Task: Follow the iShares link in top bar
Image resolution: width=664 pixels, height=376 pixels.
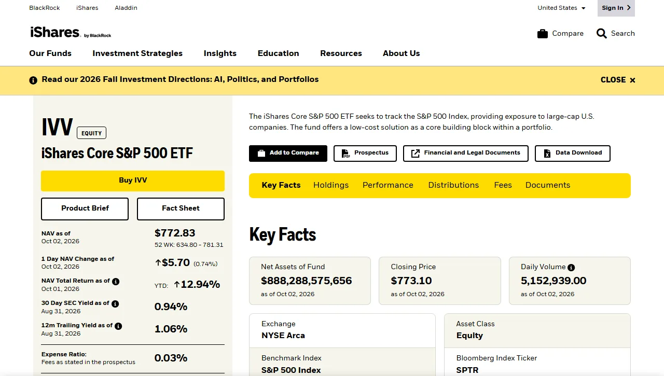Action: pyautogui.click(x=87, y=8)
